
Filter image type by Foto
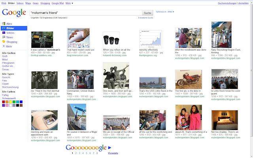(4, 81)
